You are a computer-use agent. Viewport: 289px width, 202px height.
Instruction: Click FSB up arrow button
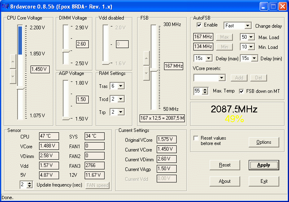point(147,58)
